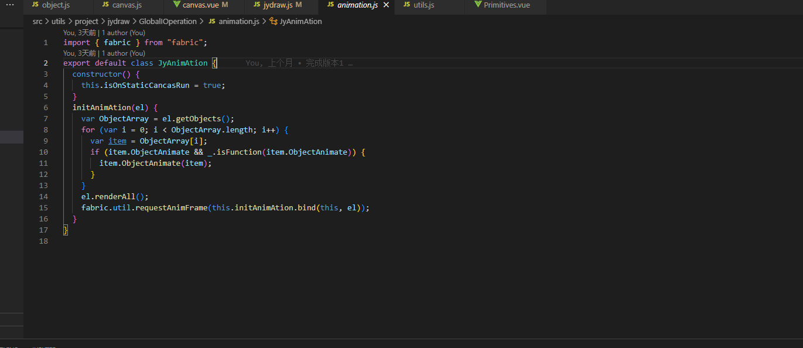The width and height of the screenshot is (803, 348).
Task: Click the inline git blame text on line 2
Action: pyautogui.click(x=299, y=63)
